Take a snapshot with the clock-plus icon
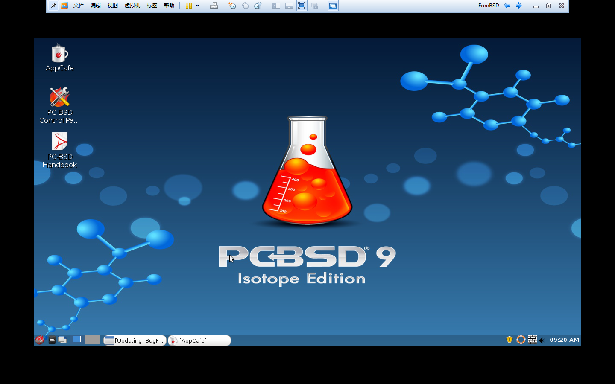 (x=232, y=6)
